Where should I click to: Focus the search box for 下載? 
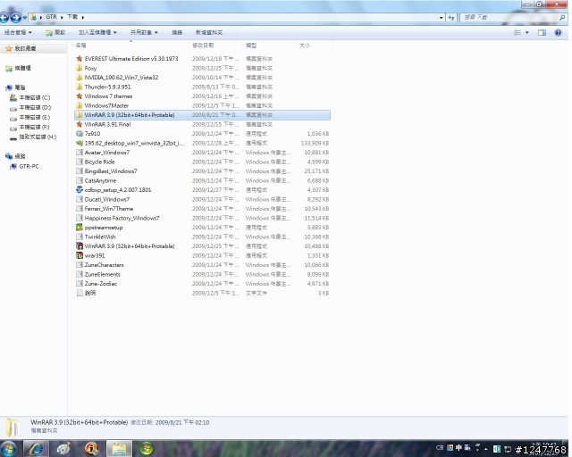509,17
